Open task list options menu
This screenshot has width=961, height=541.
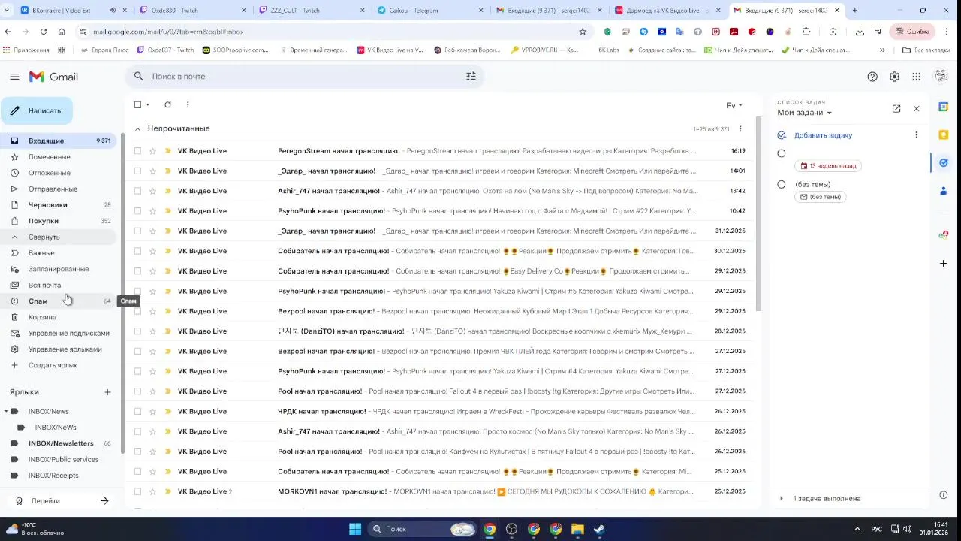point(916,135)
